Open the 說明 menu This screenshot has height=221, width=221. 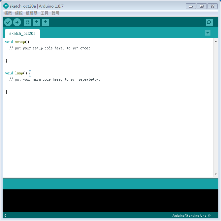(x=55, y=13)
